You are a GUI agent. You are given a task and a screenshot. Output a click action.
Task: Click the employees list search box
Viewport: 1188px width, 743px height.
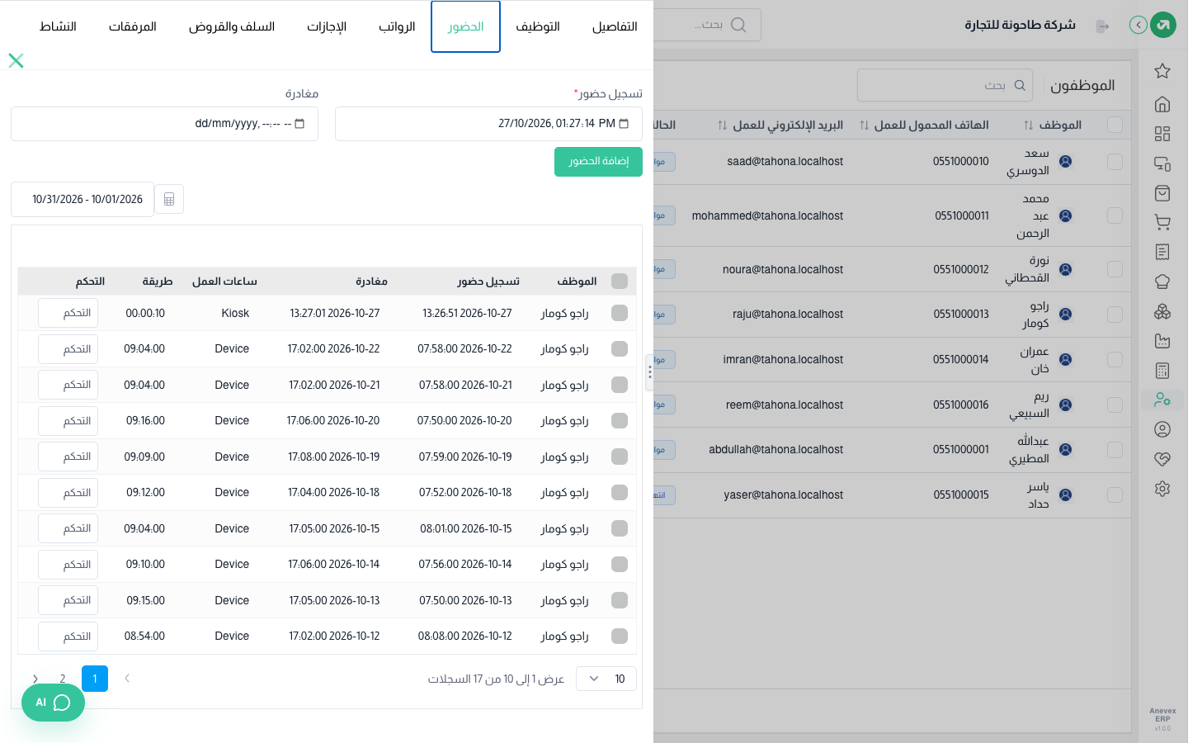click(945, 85)
